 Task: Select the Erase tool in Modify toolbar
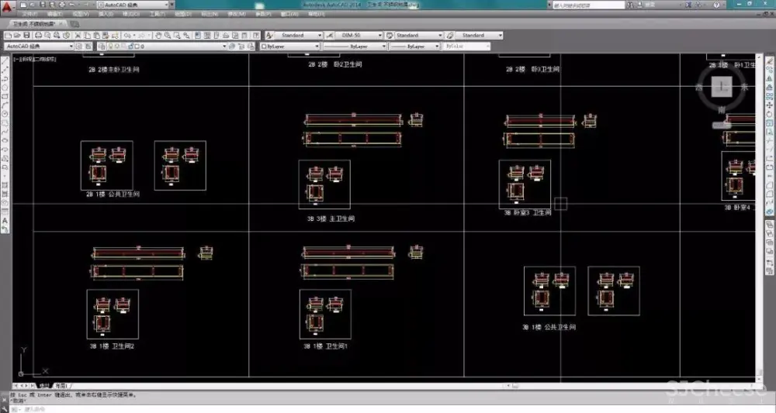coord(770,60)
